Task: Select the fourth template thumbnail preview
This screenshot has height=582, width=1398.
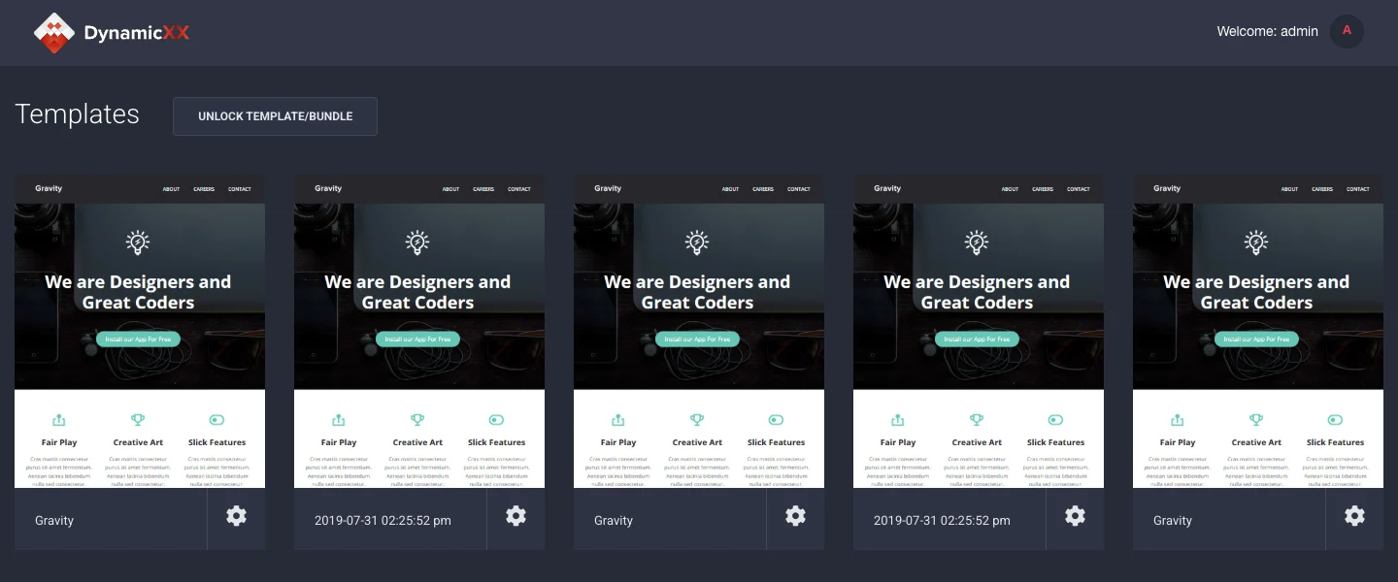Action: [979, 331]
